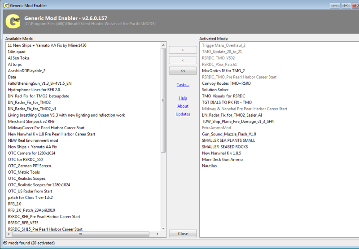Select the 'RFB_2.0' mod
This screenshot has width=359, height=249.
[x=15, y=204]
